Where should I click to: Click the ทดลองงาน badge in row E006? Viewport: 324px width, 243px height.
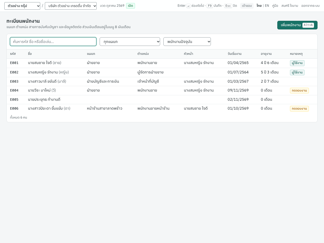(299, 109)
